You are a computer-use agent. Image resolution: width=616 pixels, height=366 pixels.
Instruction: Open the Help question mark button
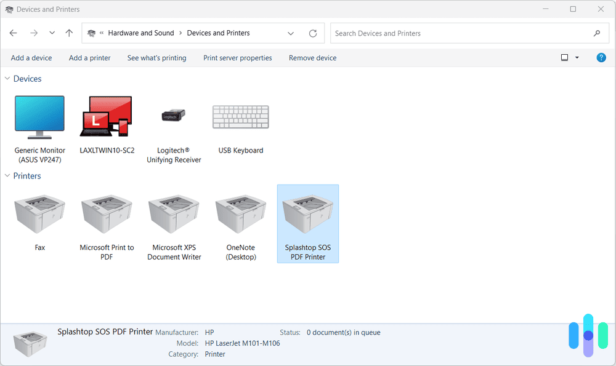[601, 57]
